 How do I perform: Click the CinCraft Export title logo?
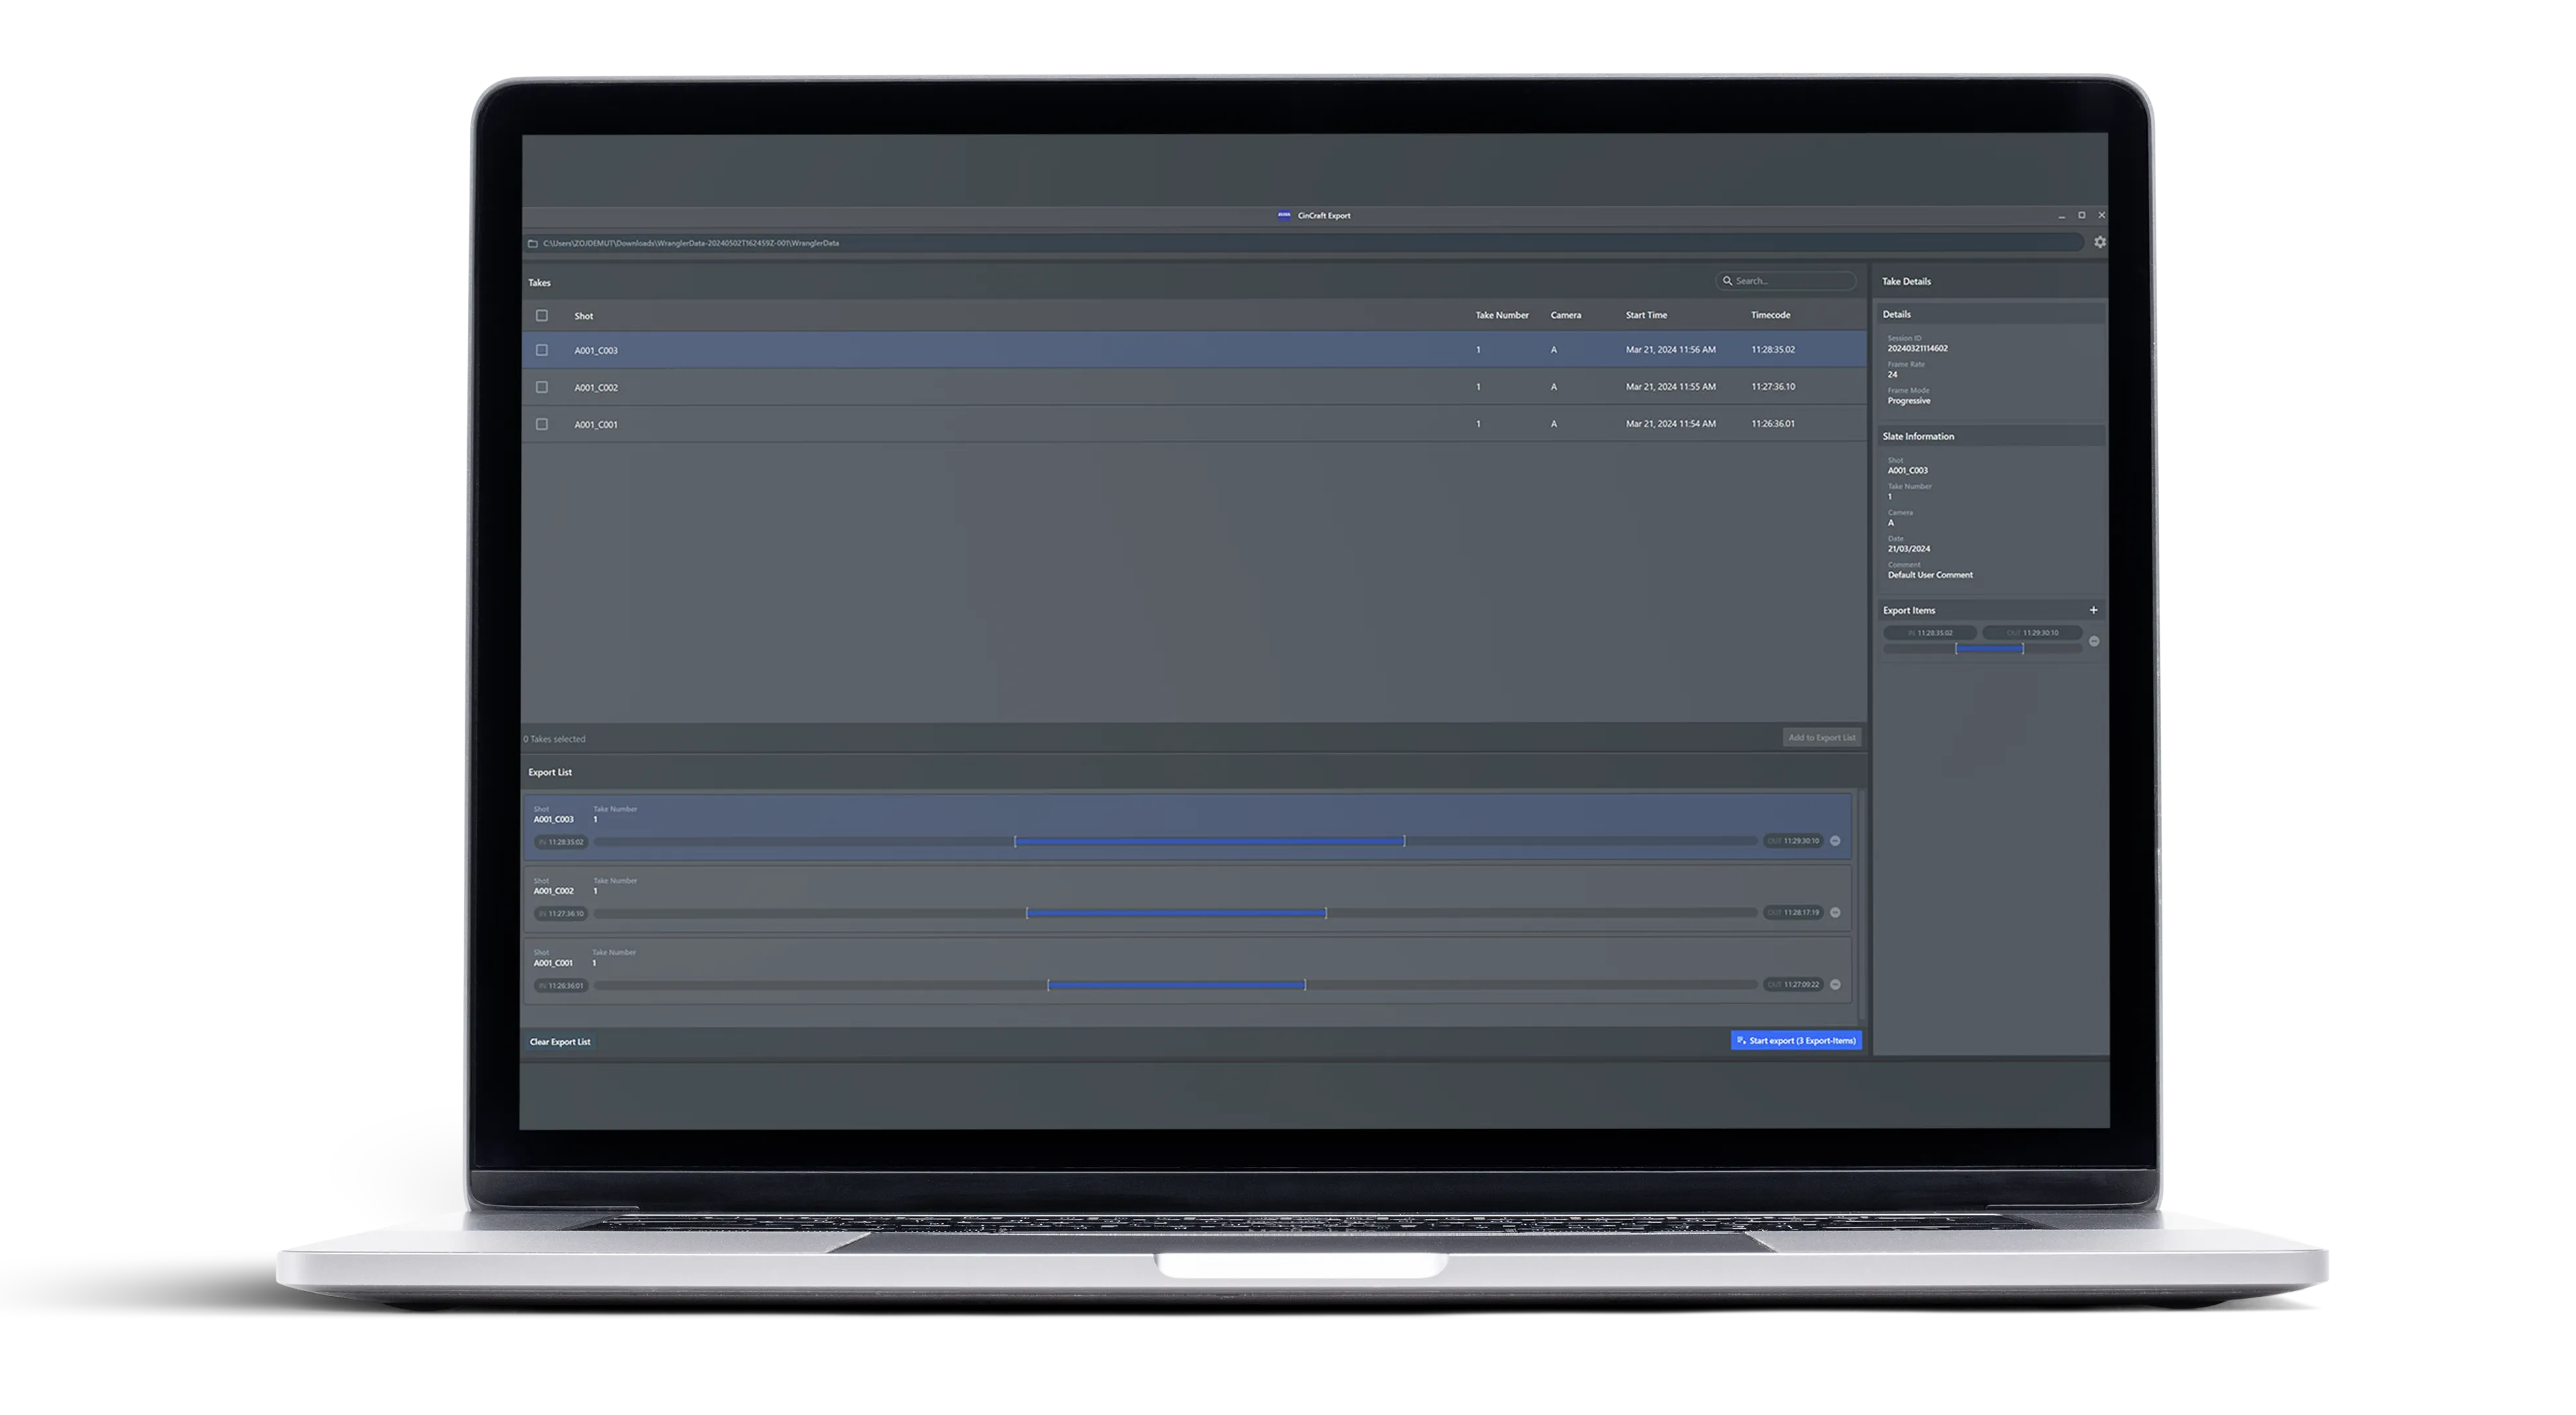pyautogui.click(x=1284, y=215)
